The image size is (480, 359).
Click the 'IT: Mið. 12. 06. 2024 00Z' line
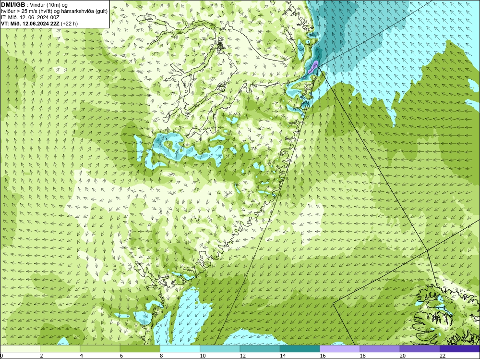(30, 17)
